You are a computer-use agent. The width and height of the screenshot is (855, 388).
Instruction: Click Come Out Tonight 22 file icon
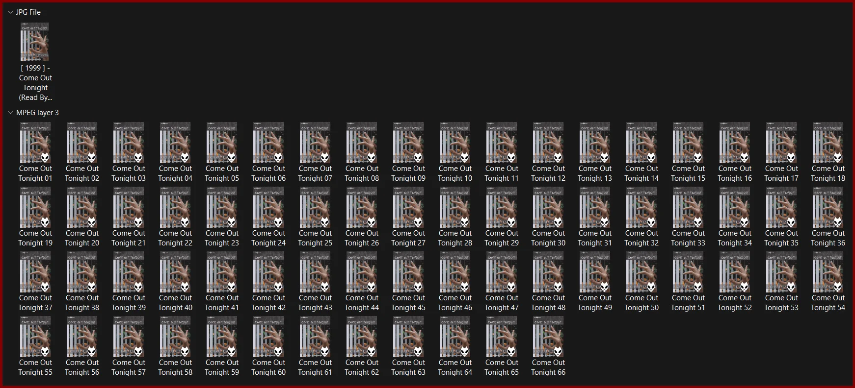click(175, 207)
